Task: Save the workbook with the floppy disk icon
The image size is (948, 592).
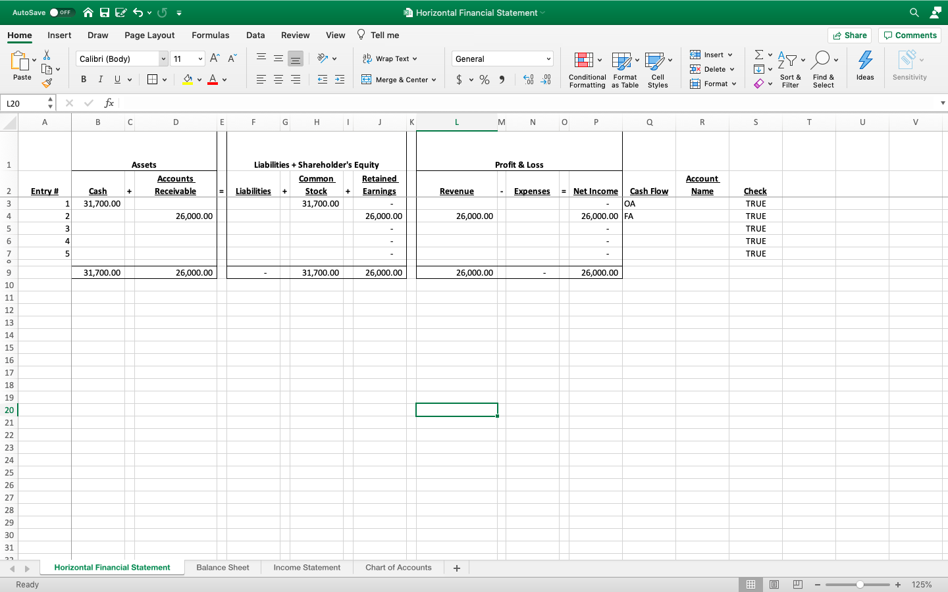Action: [105, 12]
